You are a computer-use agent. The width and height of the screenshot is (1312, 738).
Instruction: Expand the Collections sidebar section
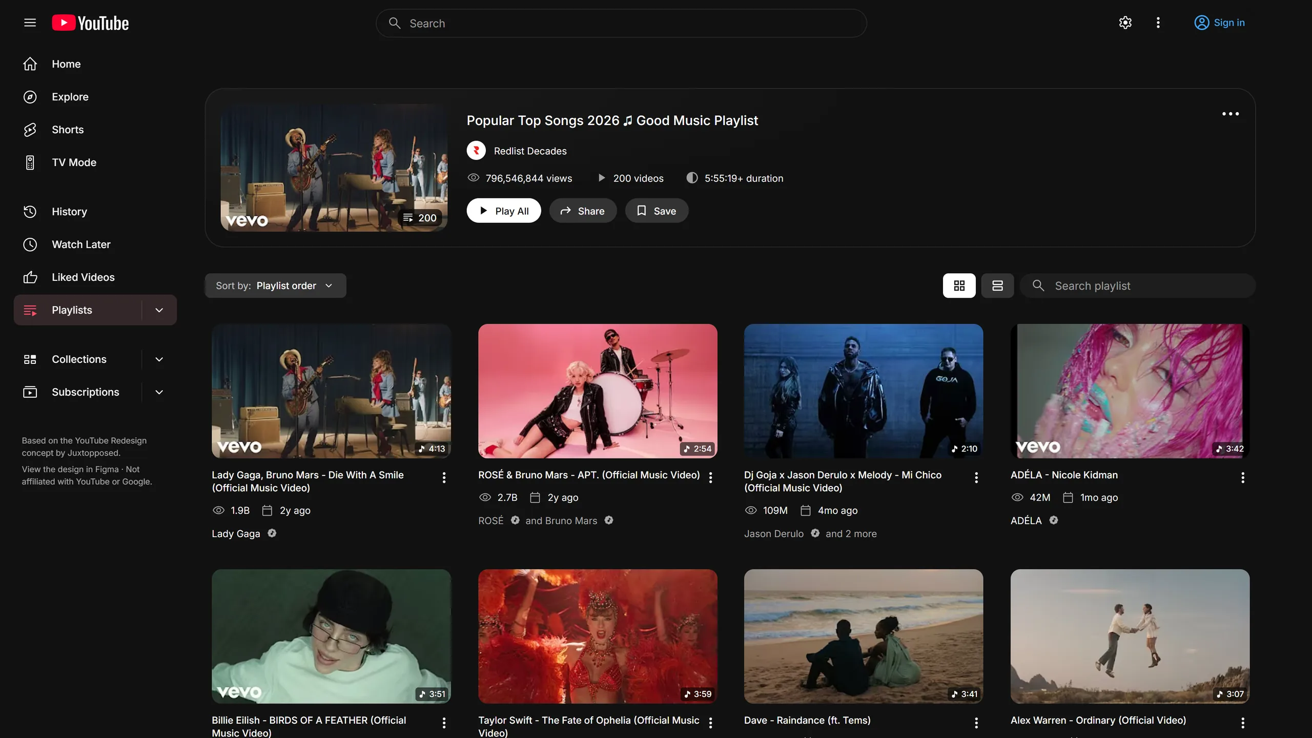point(159,359)
